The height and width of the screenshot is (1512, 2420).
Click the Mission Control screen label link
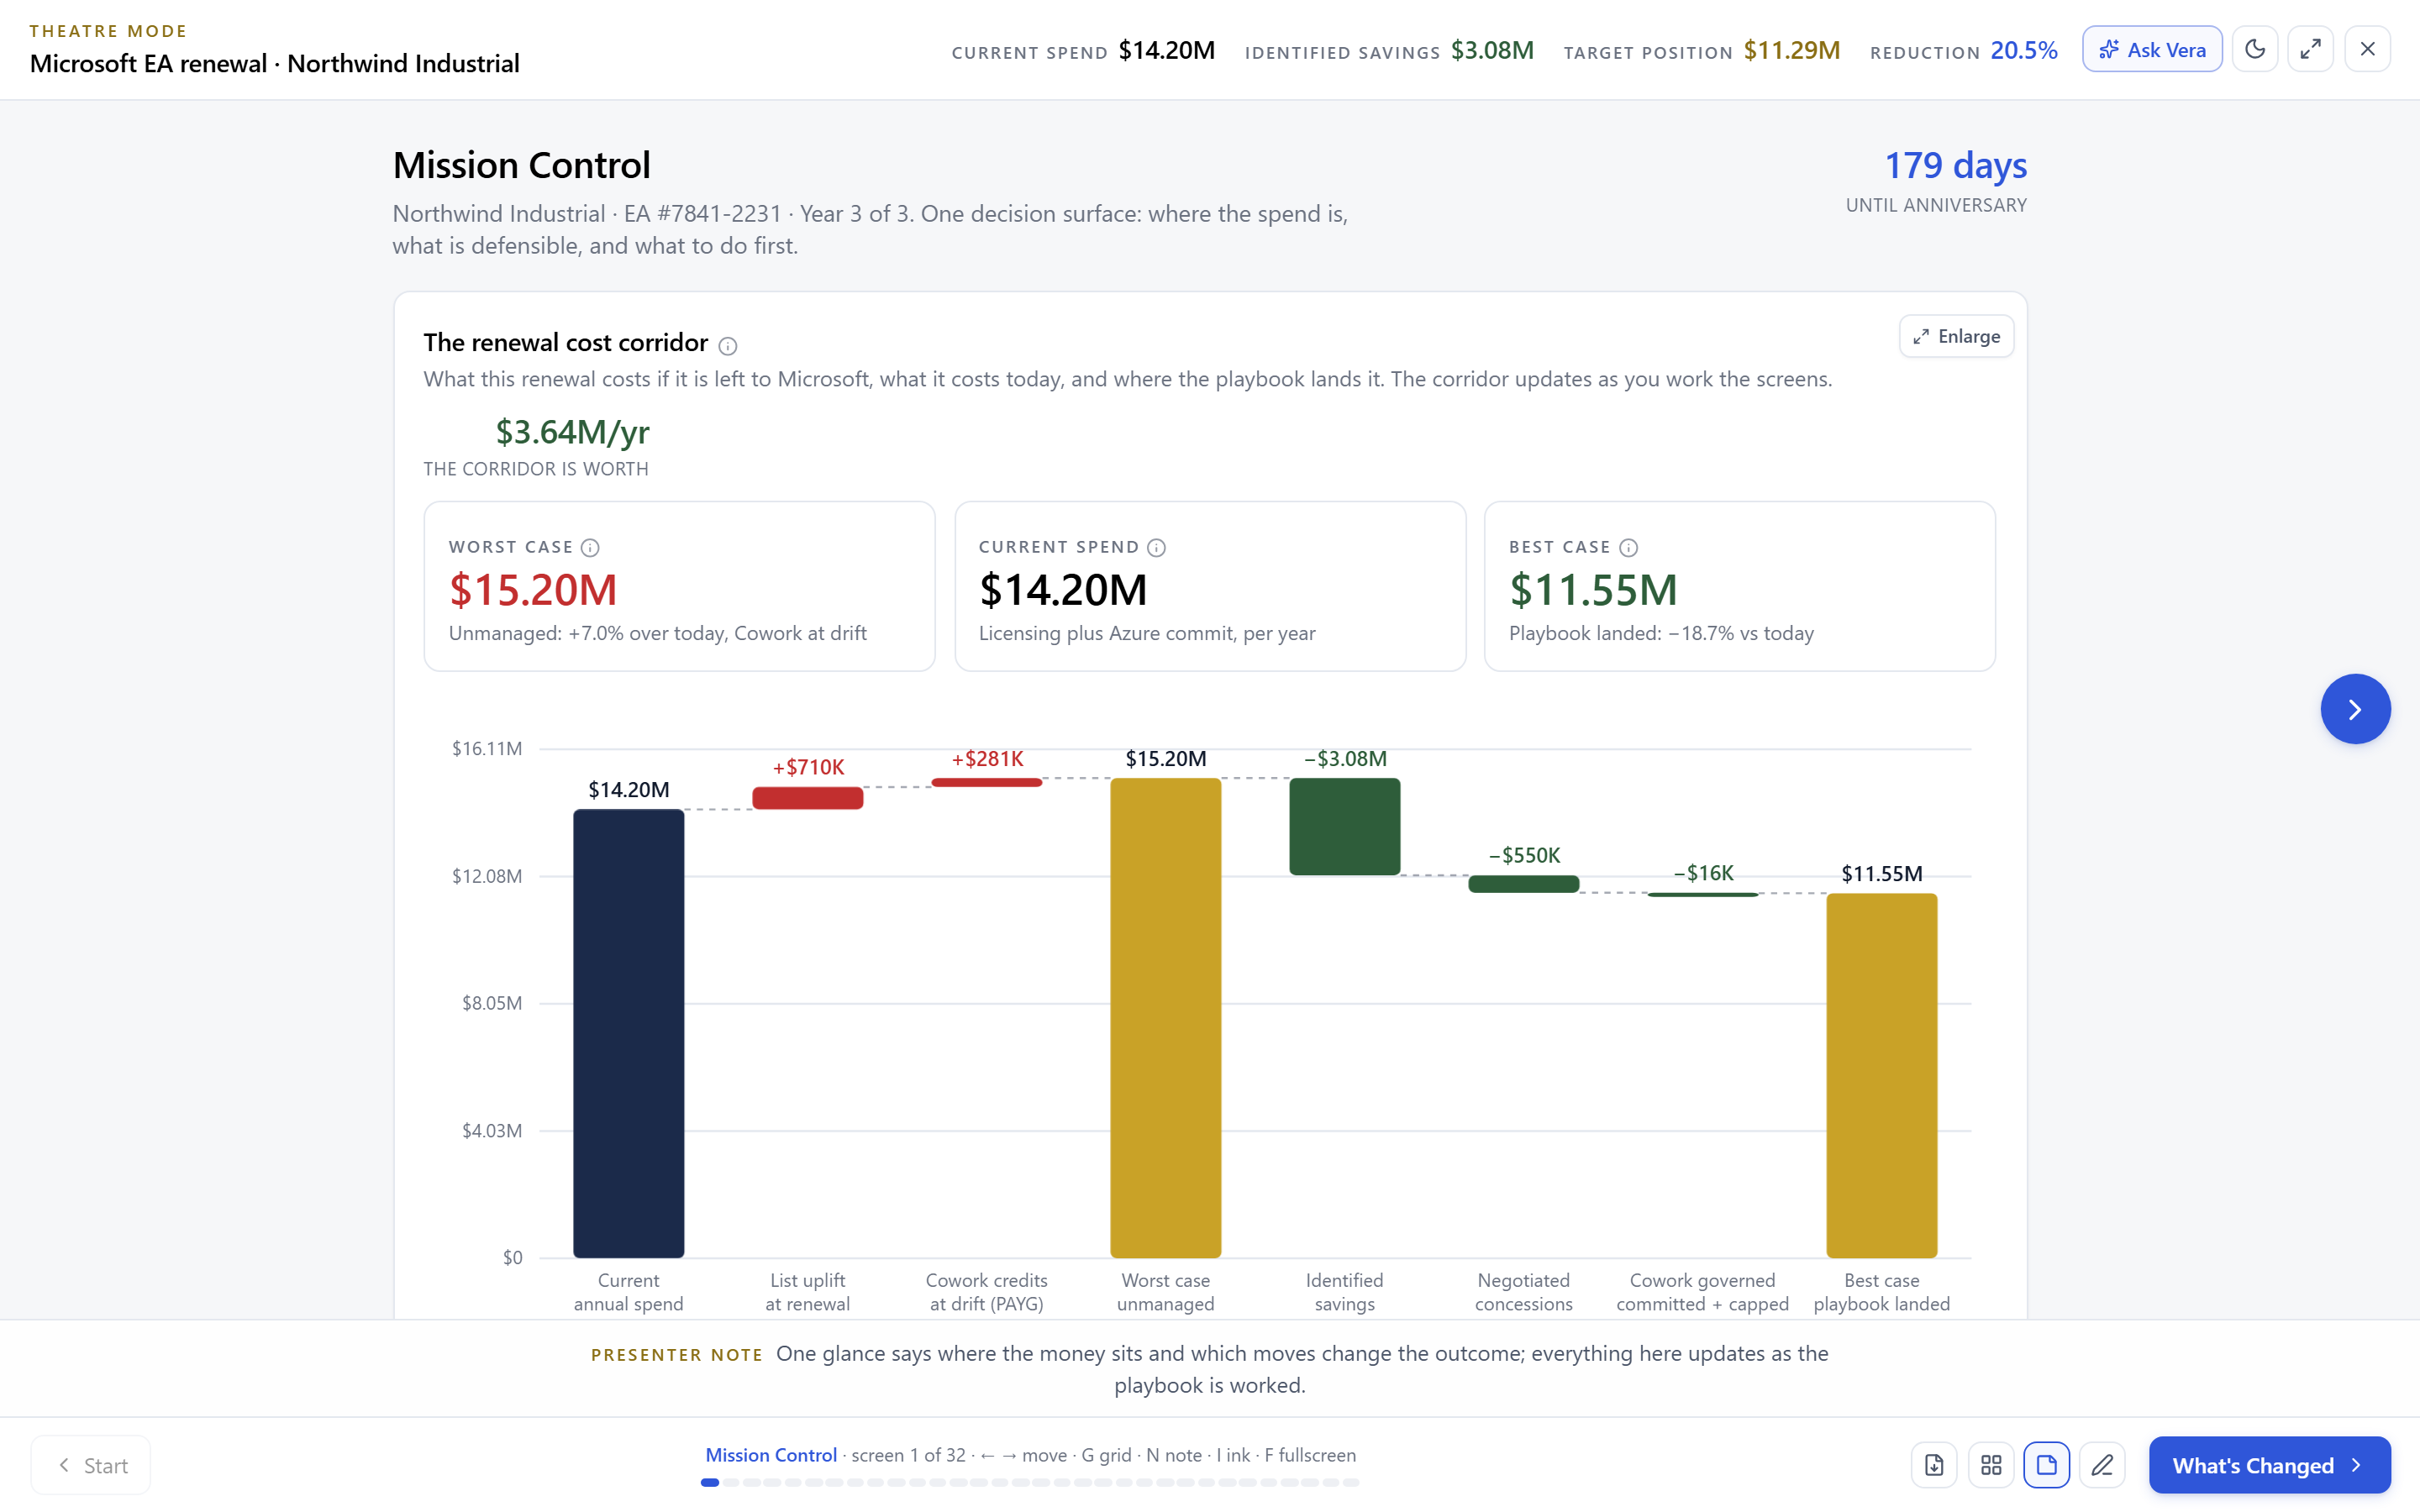pyautogui.click(x=771, y=1455)
